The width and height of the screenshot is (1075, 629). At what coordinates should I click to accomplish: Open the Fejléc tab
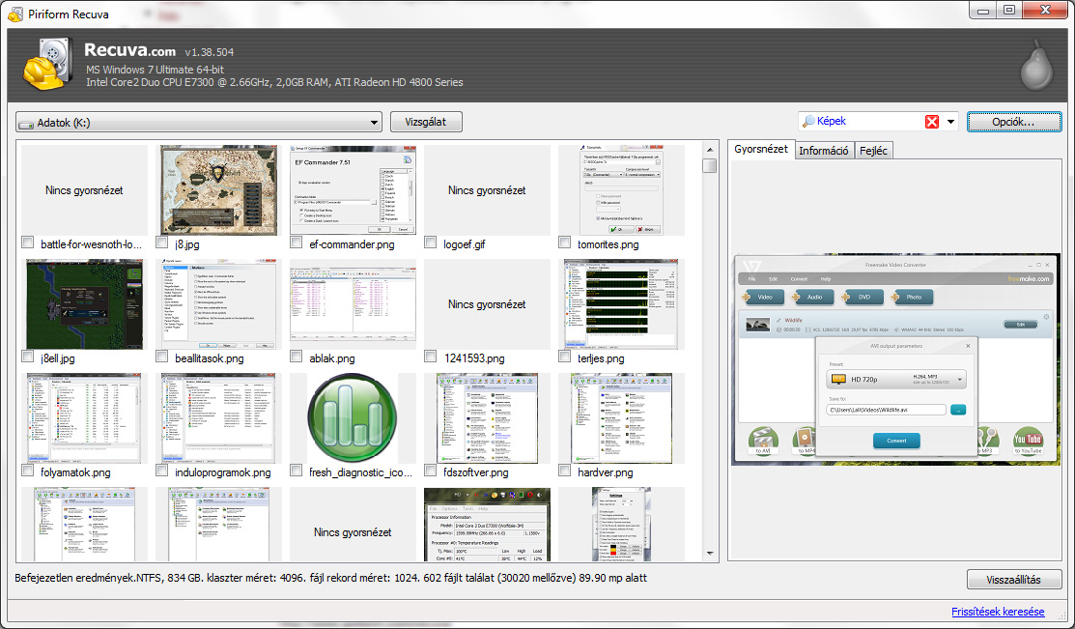pos(873,150)
